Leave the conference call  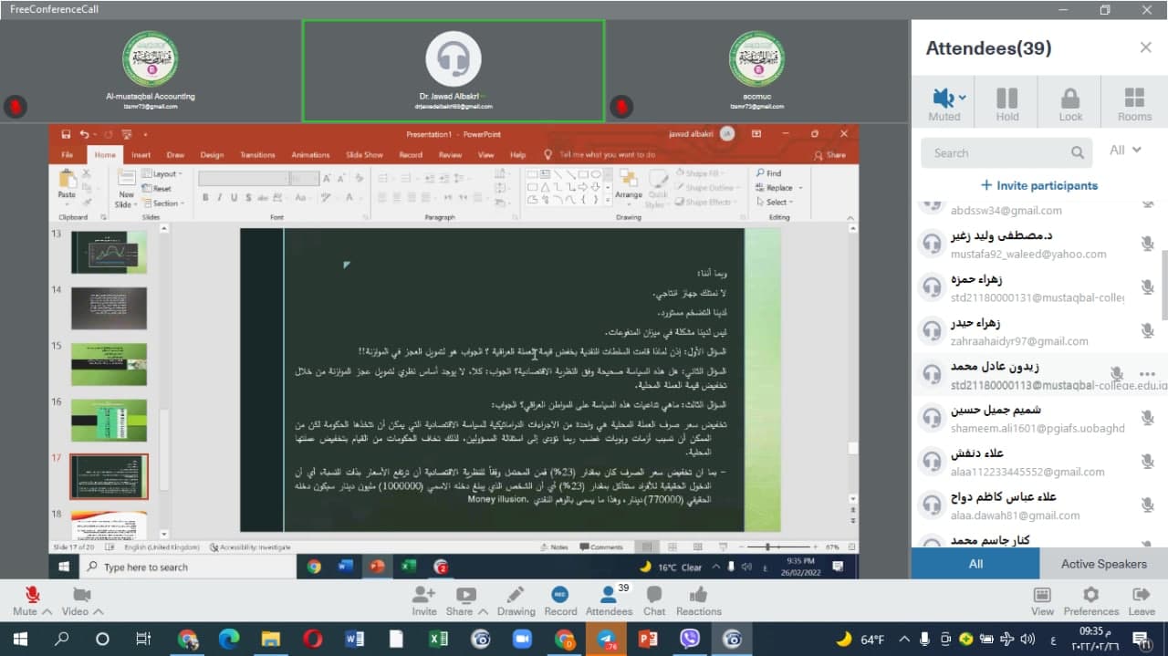[x=1142, y=595]
